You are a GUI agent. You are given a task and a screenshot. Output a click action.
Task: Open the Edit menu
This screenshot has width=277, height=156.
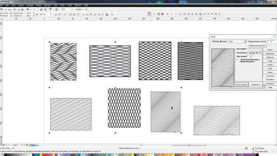coord(7,5)
